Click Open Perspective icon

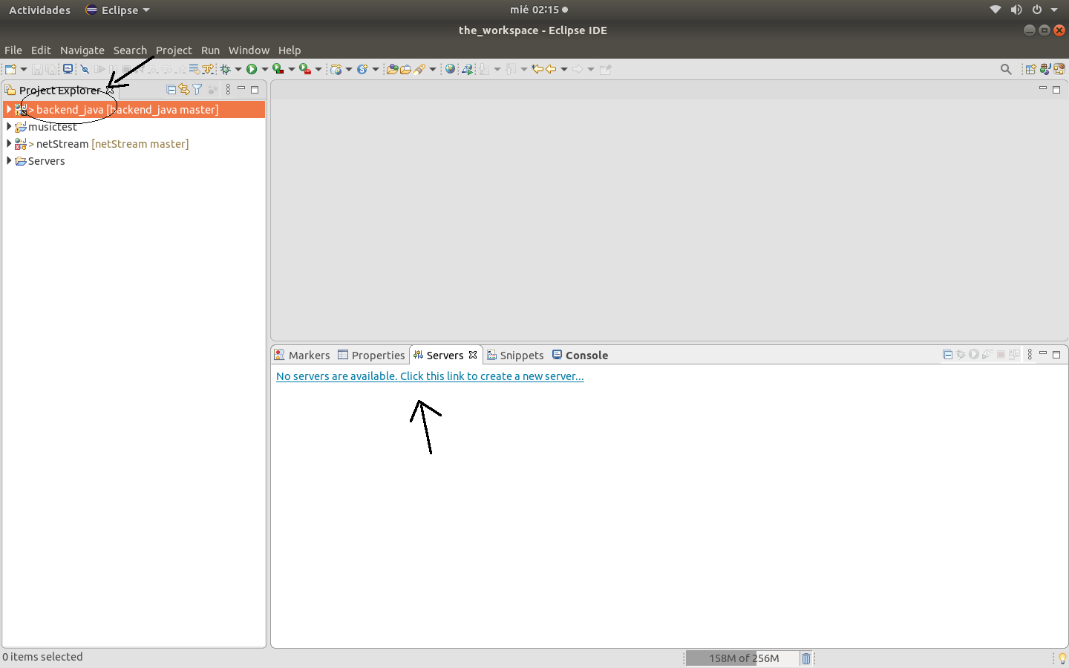(1030, 69)
